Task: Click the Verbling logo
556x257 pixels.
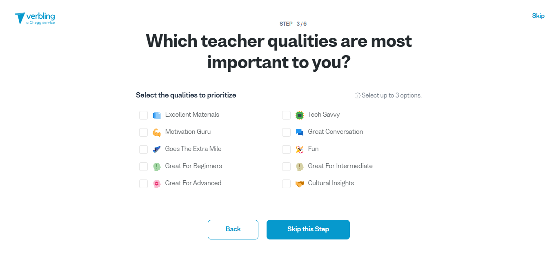Action: point(35,18)
